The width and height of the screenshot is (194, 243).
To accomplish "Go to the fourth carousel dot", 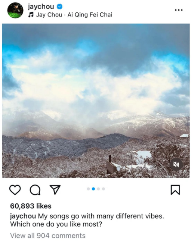I will [x=103, y=189].
